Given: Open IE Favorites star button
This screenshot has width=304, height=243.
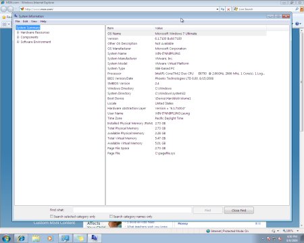Looking at the screenshot, I should (x=4, y=17).
